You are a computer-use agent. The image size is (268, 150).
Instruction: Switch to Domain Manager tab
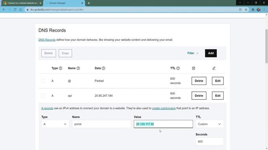pos(64,3)
